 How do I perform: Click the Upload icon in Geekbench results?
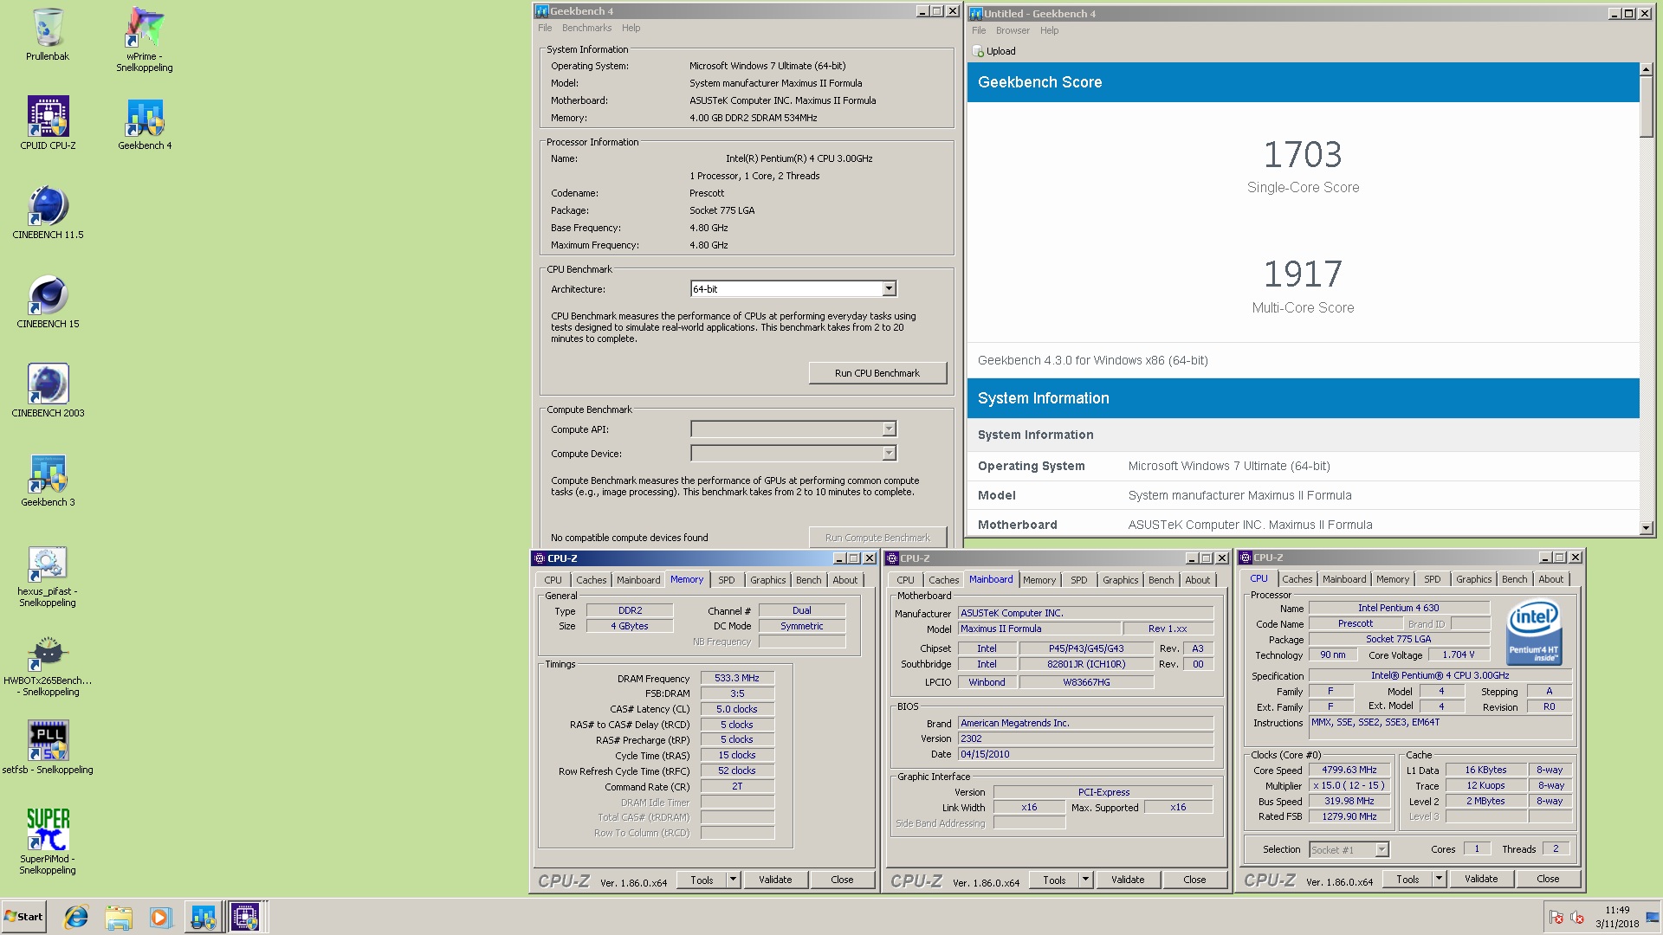point(979,51)
